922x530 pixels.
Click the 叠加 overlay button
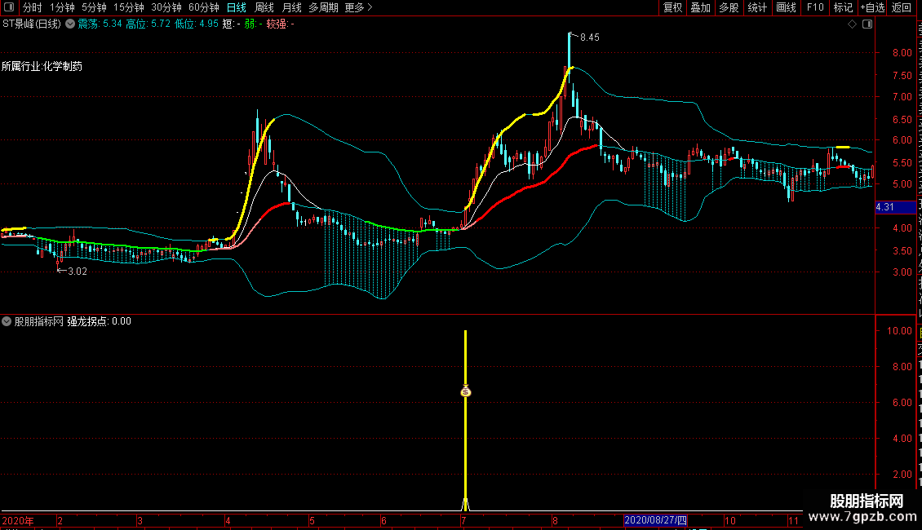click(700, 7)
